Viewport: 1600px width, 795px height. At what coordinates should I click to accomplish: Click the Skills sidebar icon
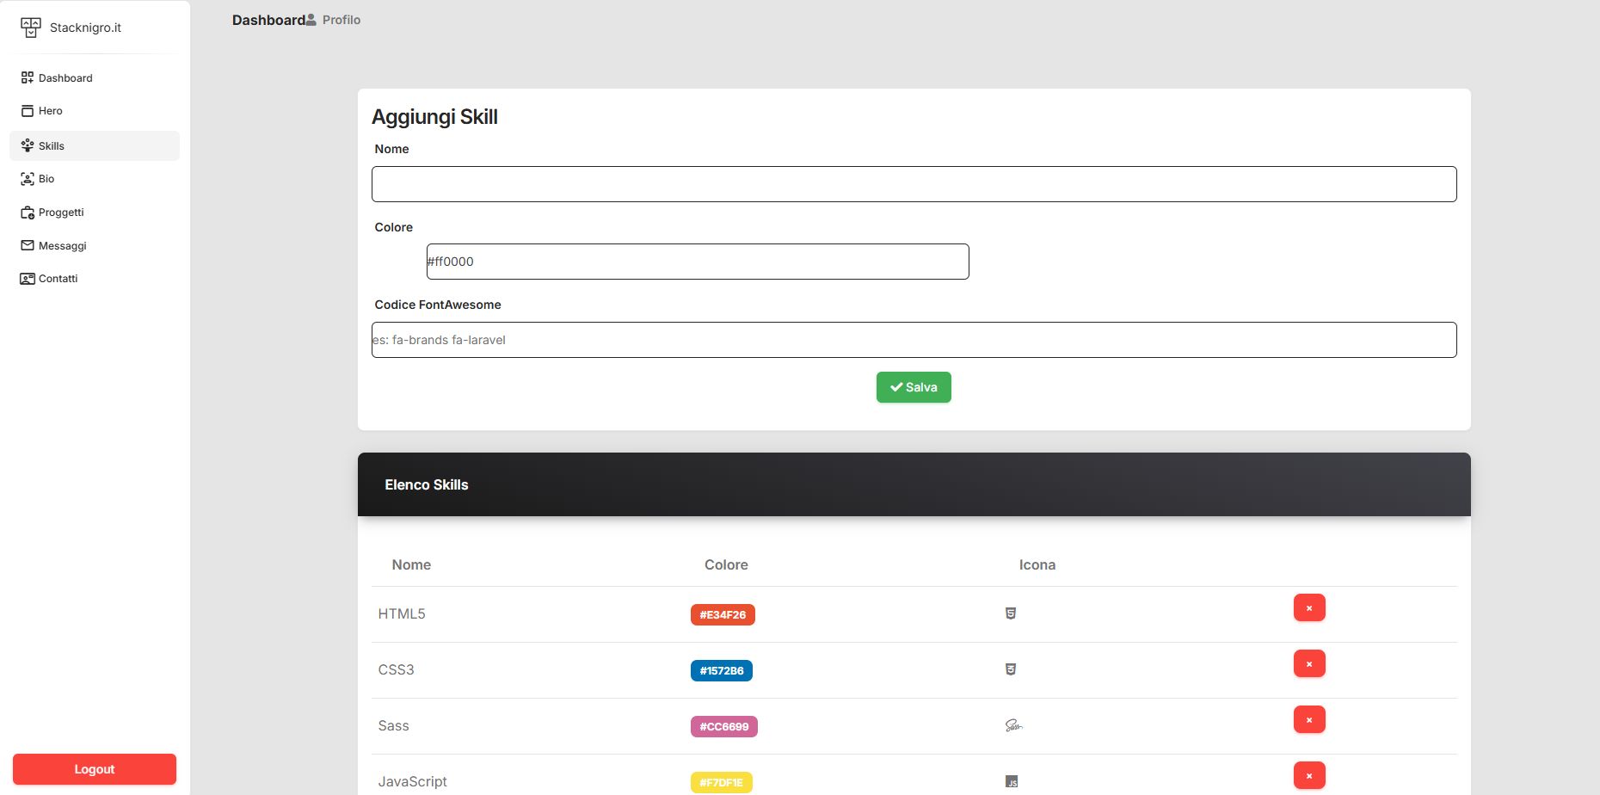(x=28, y=145)
